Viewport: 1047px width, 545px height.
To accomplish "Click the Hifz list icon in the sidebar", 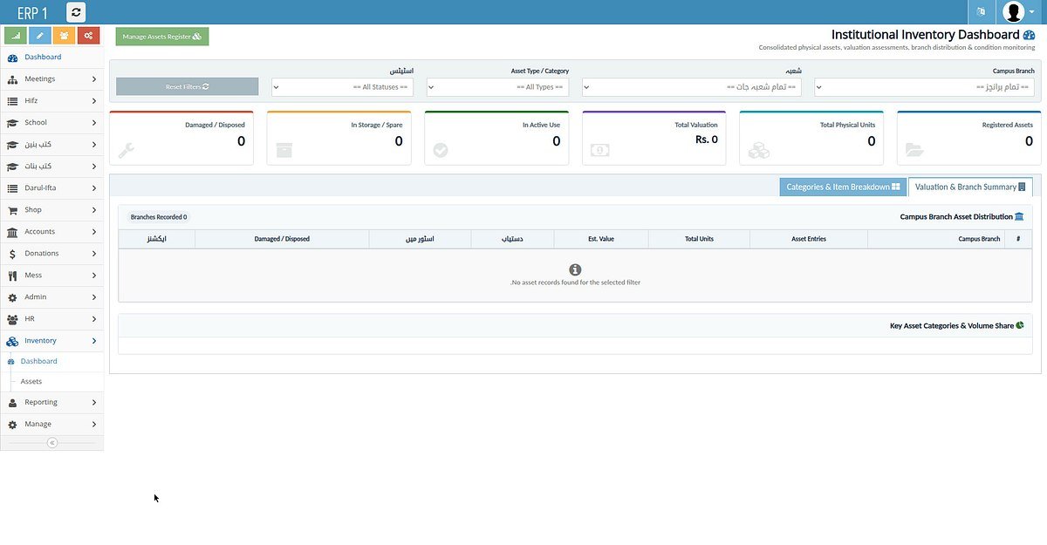I will click(12, 101).
